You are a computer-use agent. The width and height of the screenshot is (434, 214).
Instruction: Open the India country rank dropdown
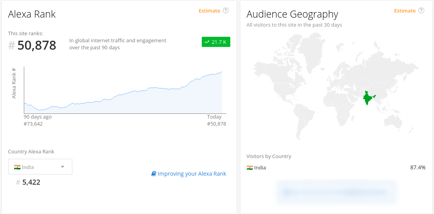(x=40, y=167)
